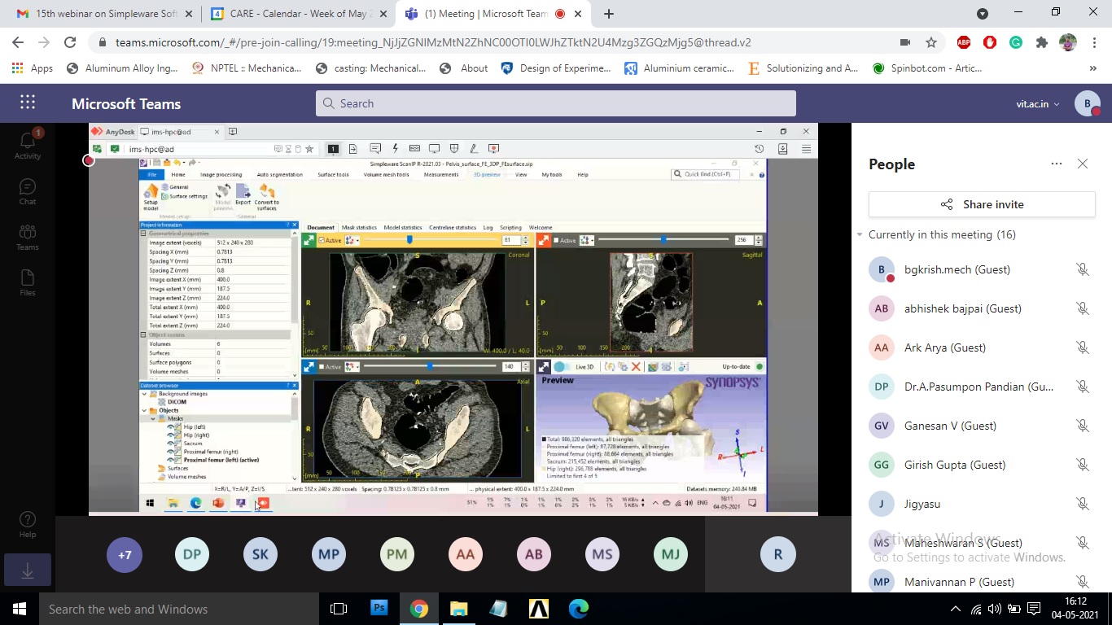The image size is (1112, 625).
Task: Click the +7 participants button
Action: 125,554
